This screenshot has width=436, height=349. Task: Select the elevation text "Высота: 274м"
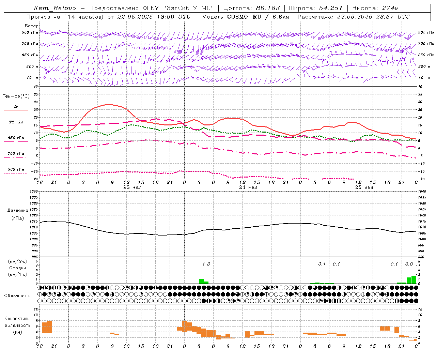tap(375, 8)
